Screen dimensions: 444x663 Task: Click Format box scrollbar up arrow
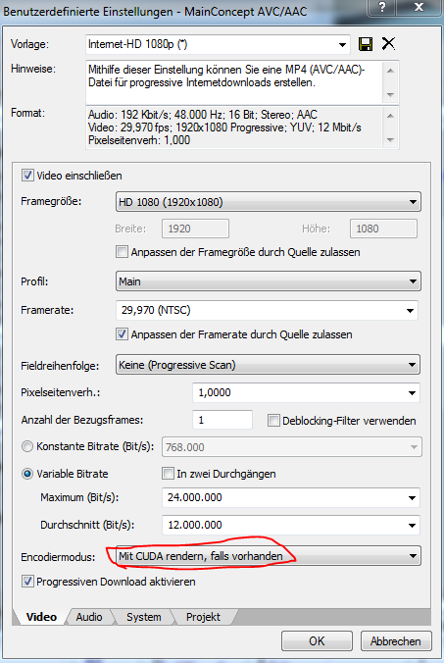pos(390,116)
